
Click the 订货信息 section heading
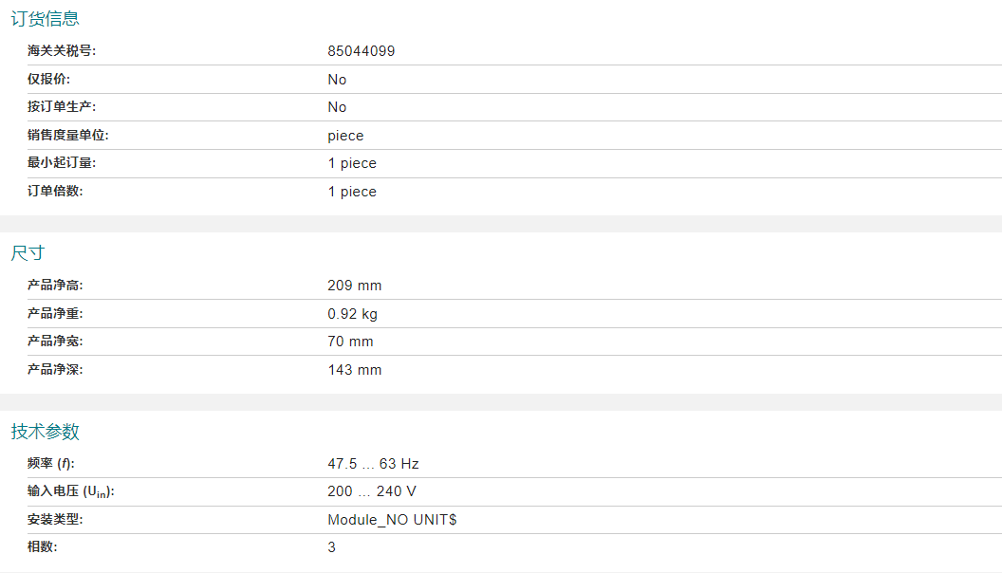[45, 19]
